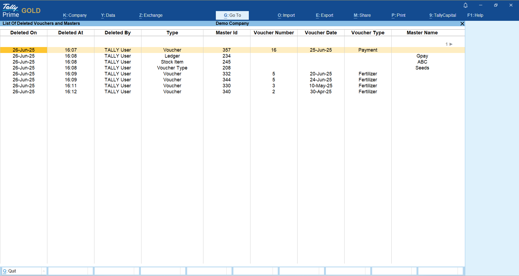Image resolution: width=519 pixels, height=276 pixels.
Task: Open the Print menu
Action: pyautogui.click(x=398, y=15)
